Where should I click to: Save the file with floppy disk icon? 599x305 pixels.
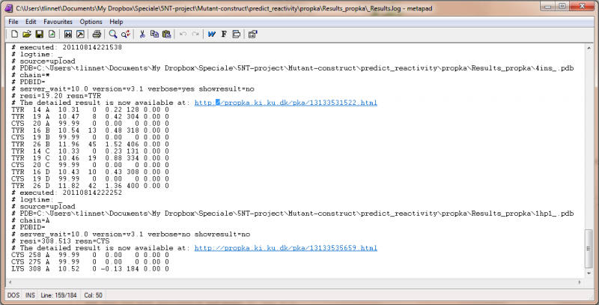39,34
